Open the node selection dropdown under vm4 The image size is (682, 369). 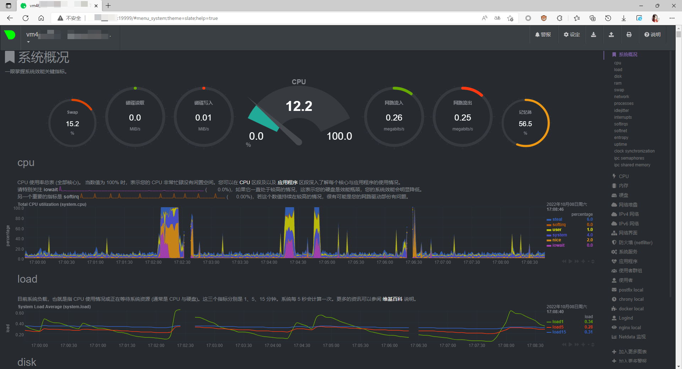[28, 42]
